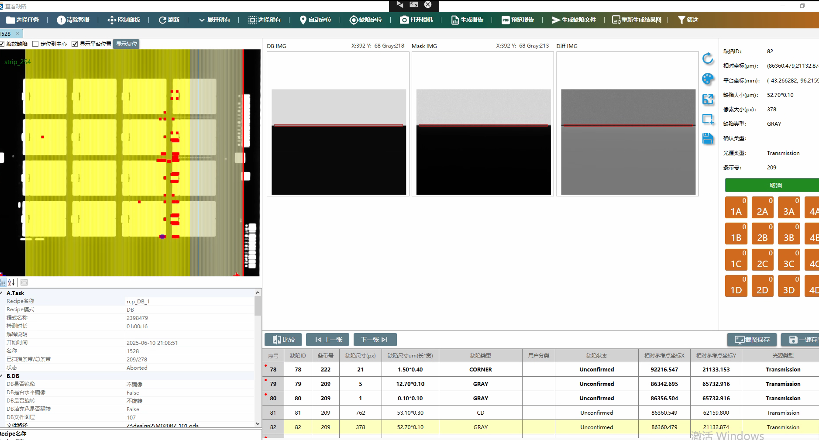This screenshot has height=440, width=819.
Task: Select defect class 1B
Action: [736, 234]
